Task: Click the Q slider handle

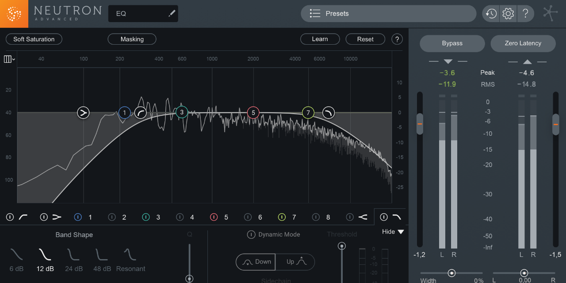Action: coord(189,279)
